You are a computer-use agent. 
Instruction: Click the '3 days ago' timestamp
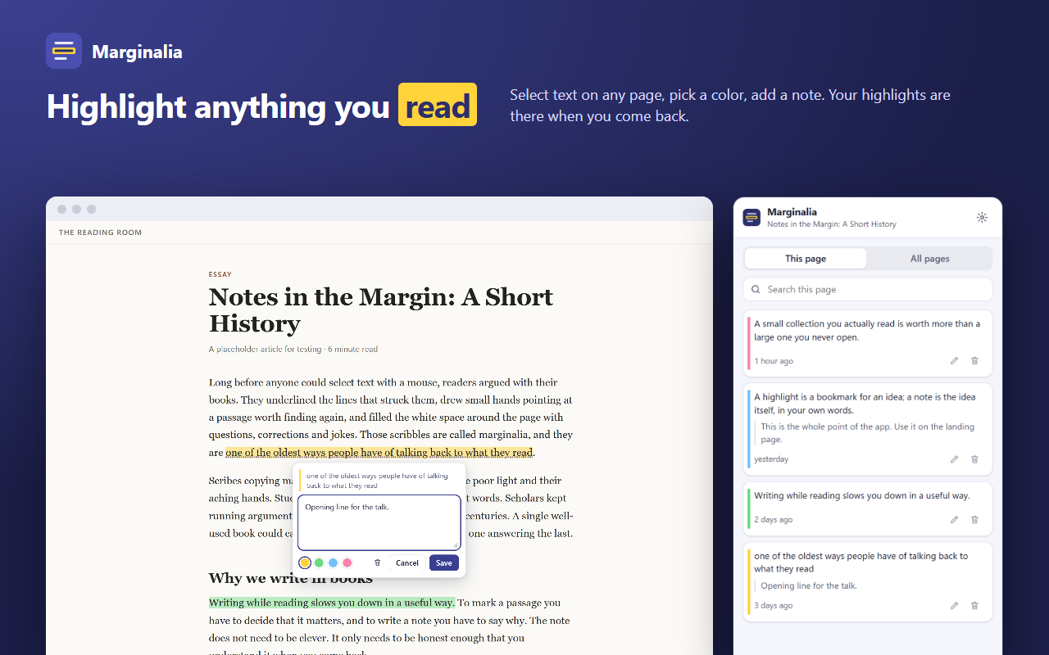click(x=774, y=606)
